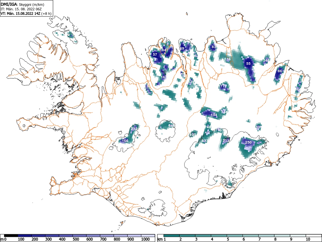This screenshot has height=242, width=322.
Task: Click the '1000' tick label in the metre legend
Action: pos(146,239)
